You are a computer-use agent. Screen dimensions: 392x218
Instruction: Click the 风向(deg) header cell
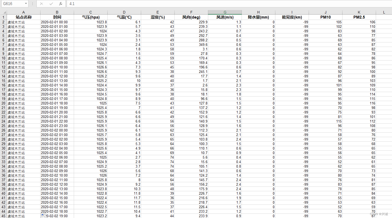click(191, 17)
